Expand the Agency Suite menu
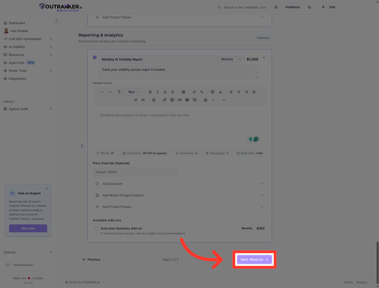Viewport: 379px width, 288px height. point(28,109)
